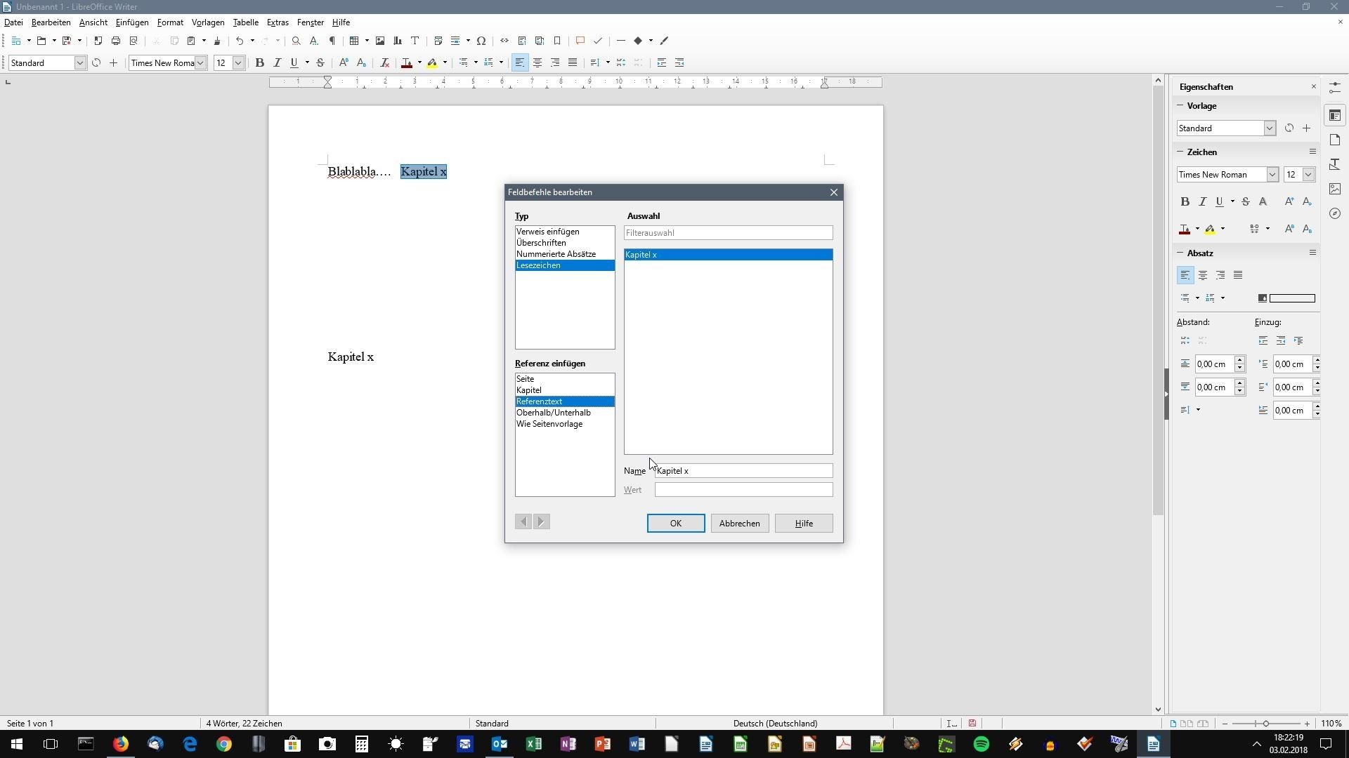1349x758 pixels.
Task: Toggle justified alignment in sidebar Absatz
Action: click(1238, 275)
